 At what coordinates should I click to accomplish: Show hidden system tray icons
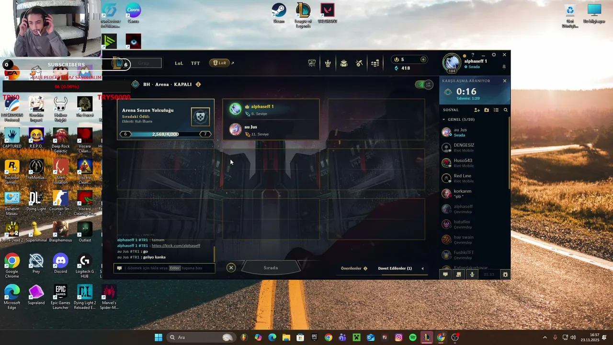545,337
